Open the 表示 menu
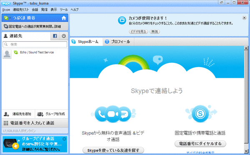This screenshot has width=250, height=155. click(54, 10)
